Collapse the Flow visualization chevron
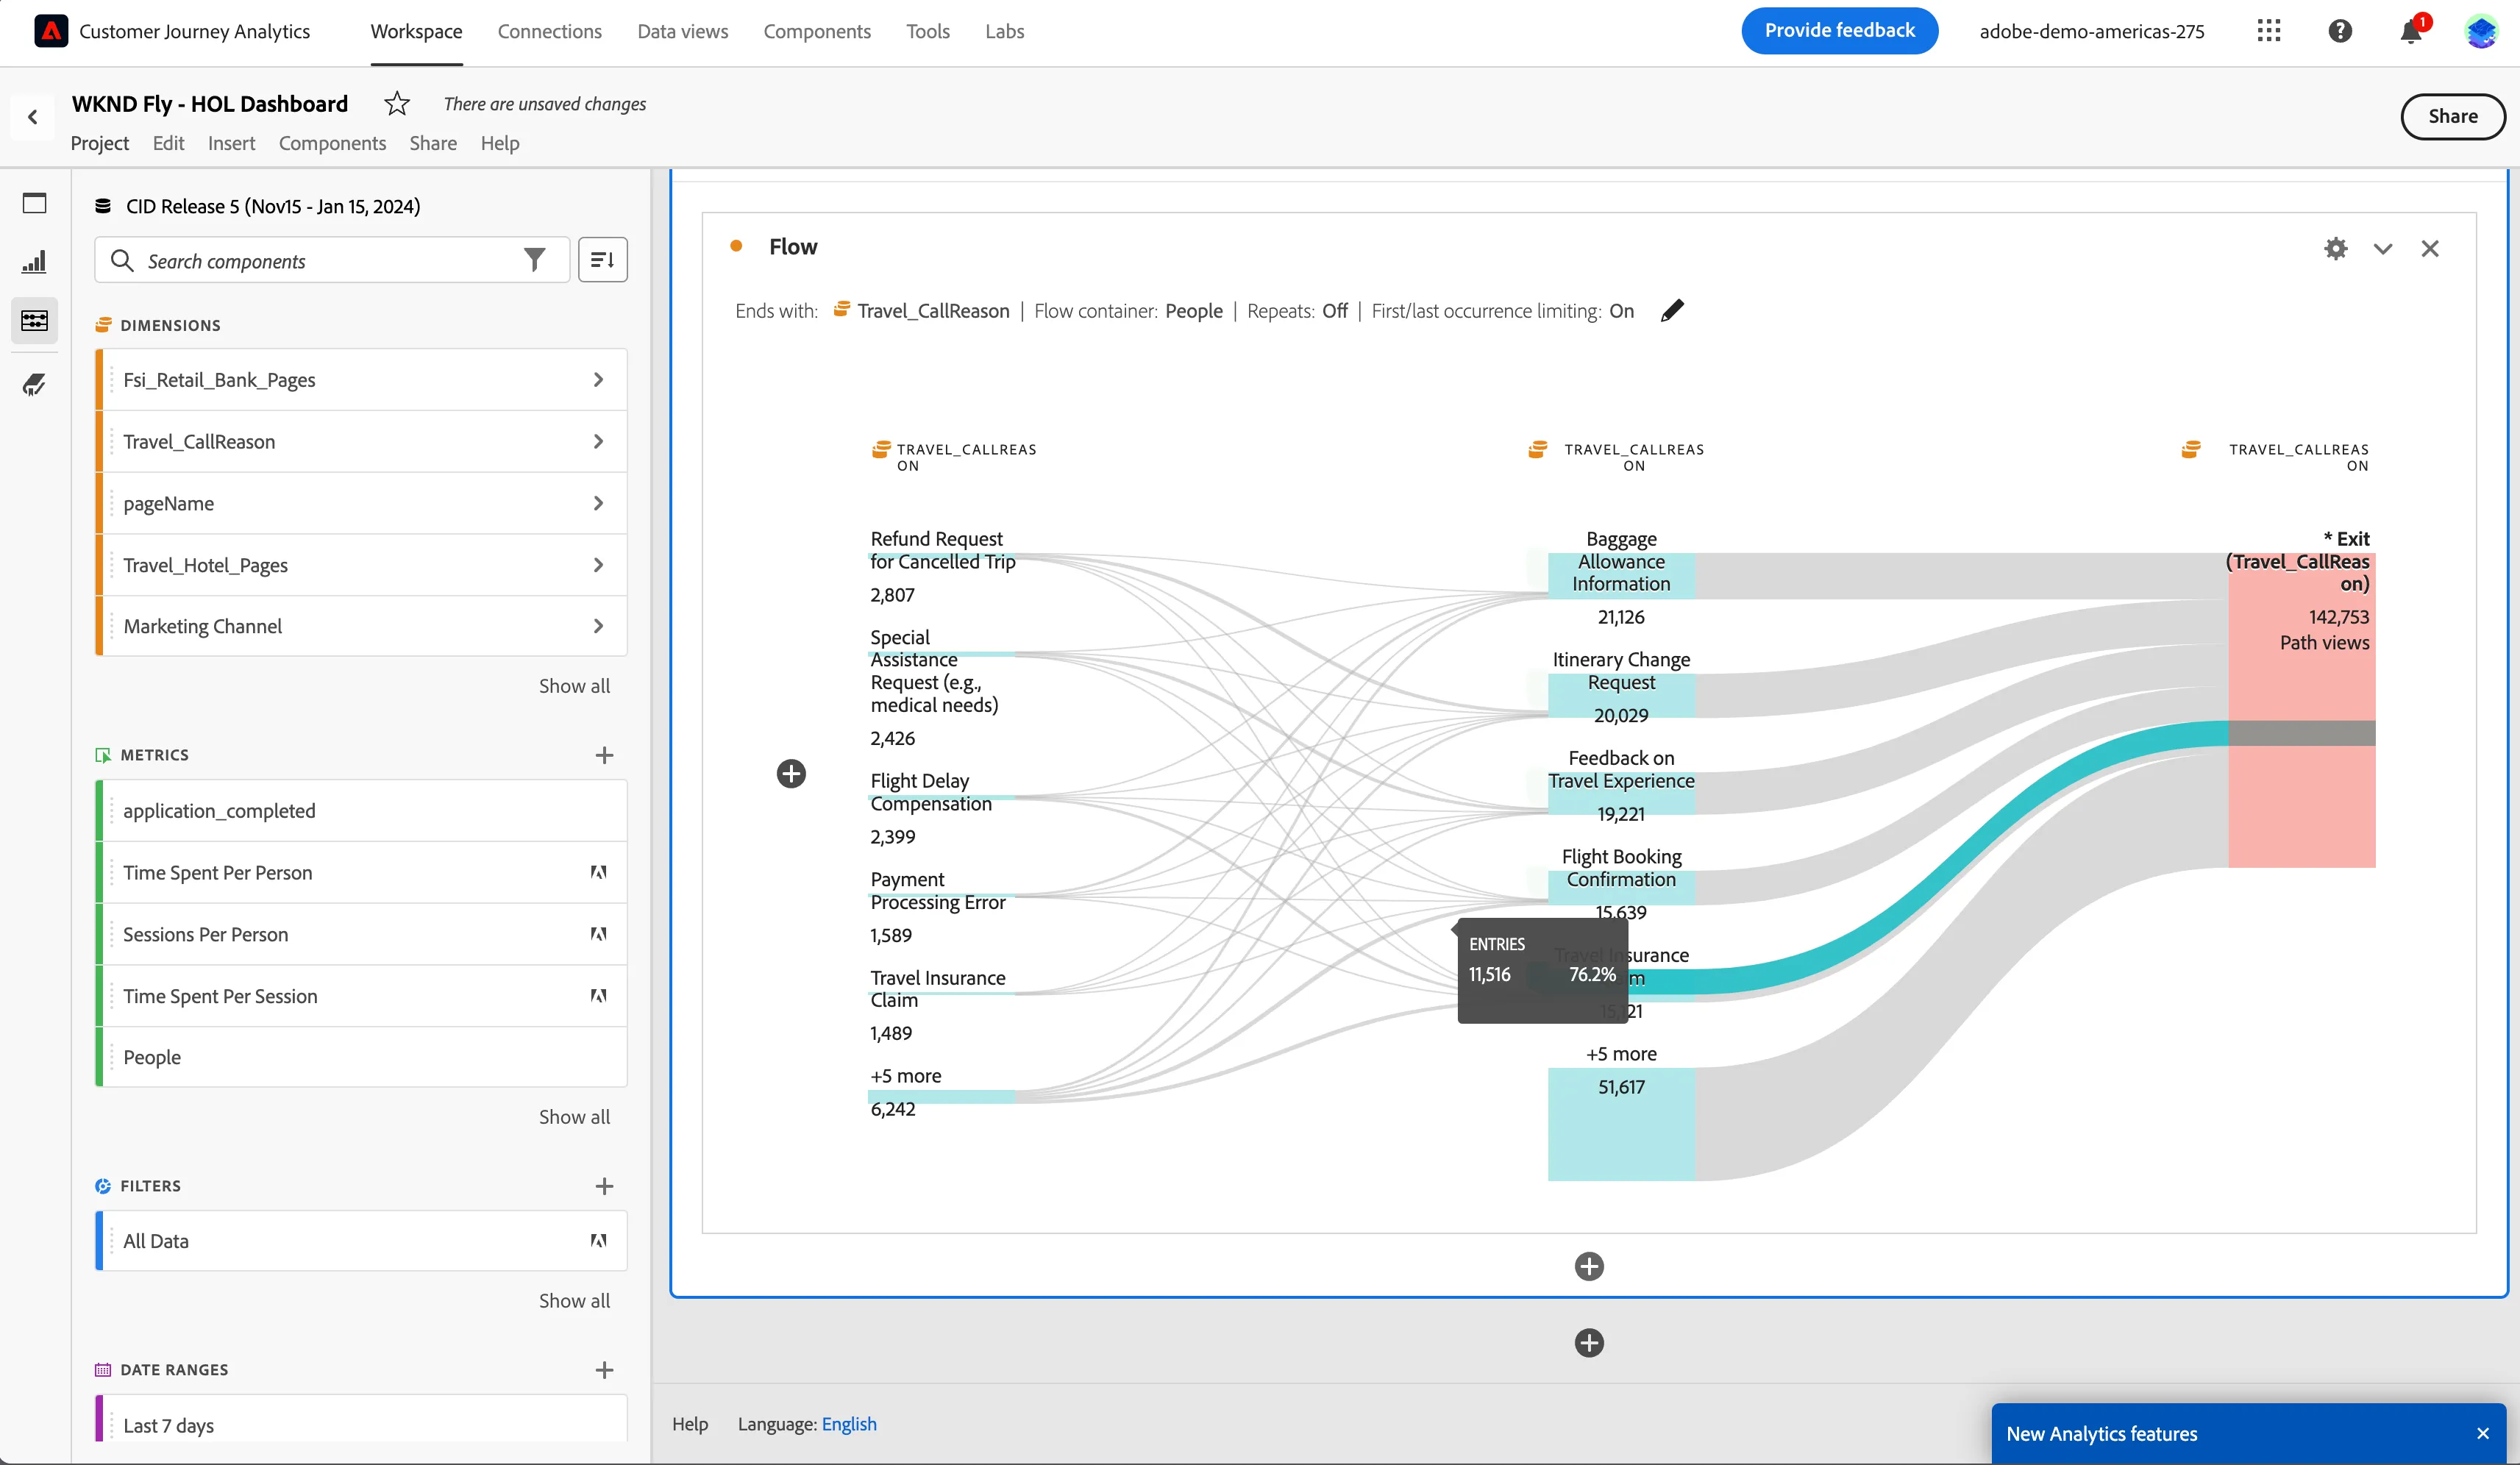 pos(2383,248)
